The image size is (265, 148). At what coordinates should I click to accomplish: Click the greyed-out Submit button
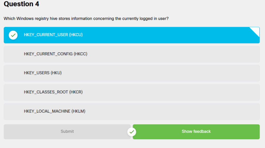point(67,132)
